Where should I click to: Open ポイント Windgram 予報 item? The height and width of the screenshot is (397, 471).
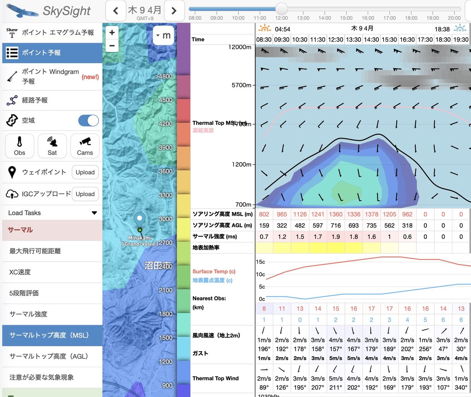pyautogui.click(x=52, y=76)
